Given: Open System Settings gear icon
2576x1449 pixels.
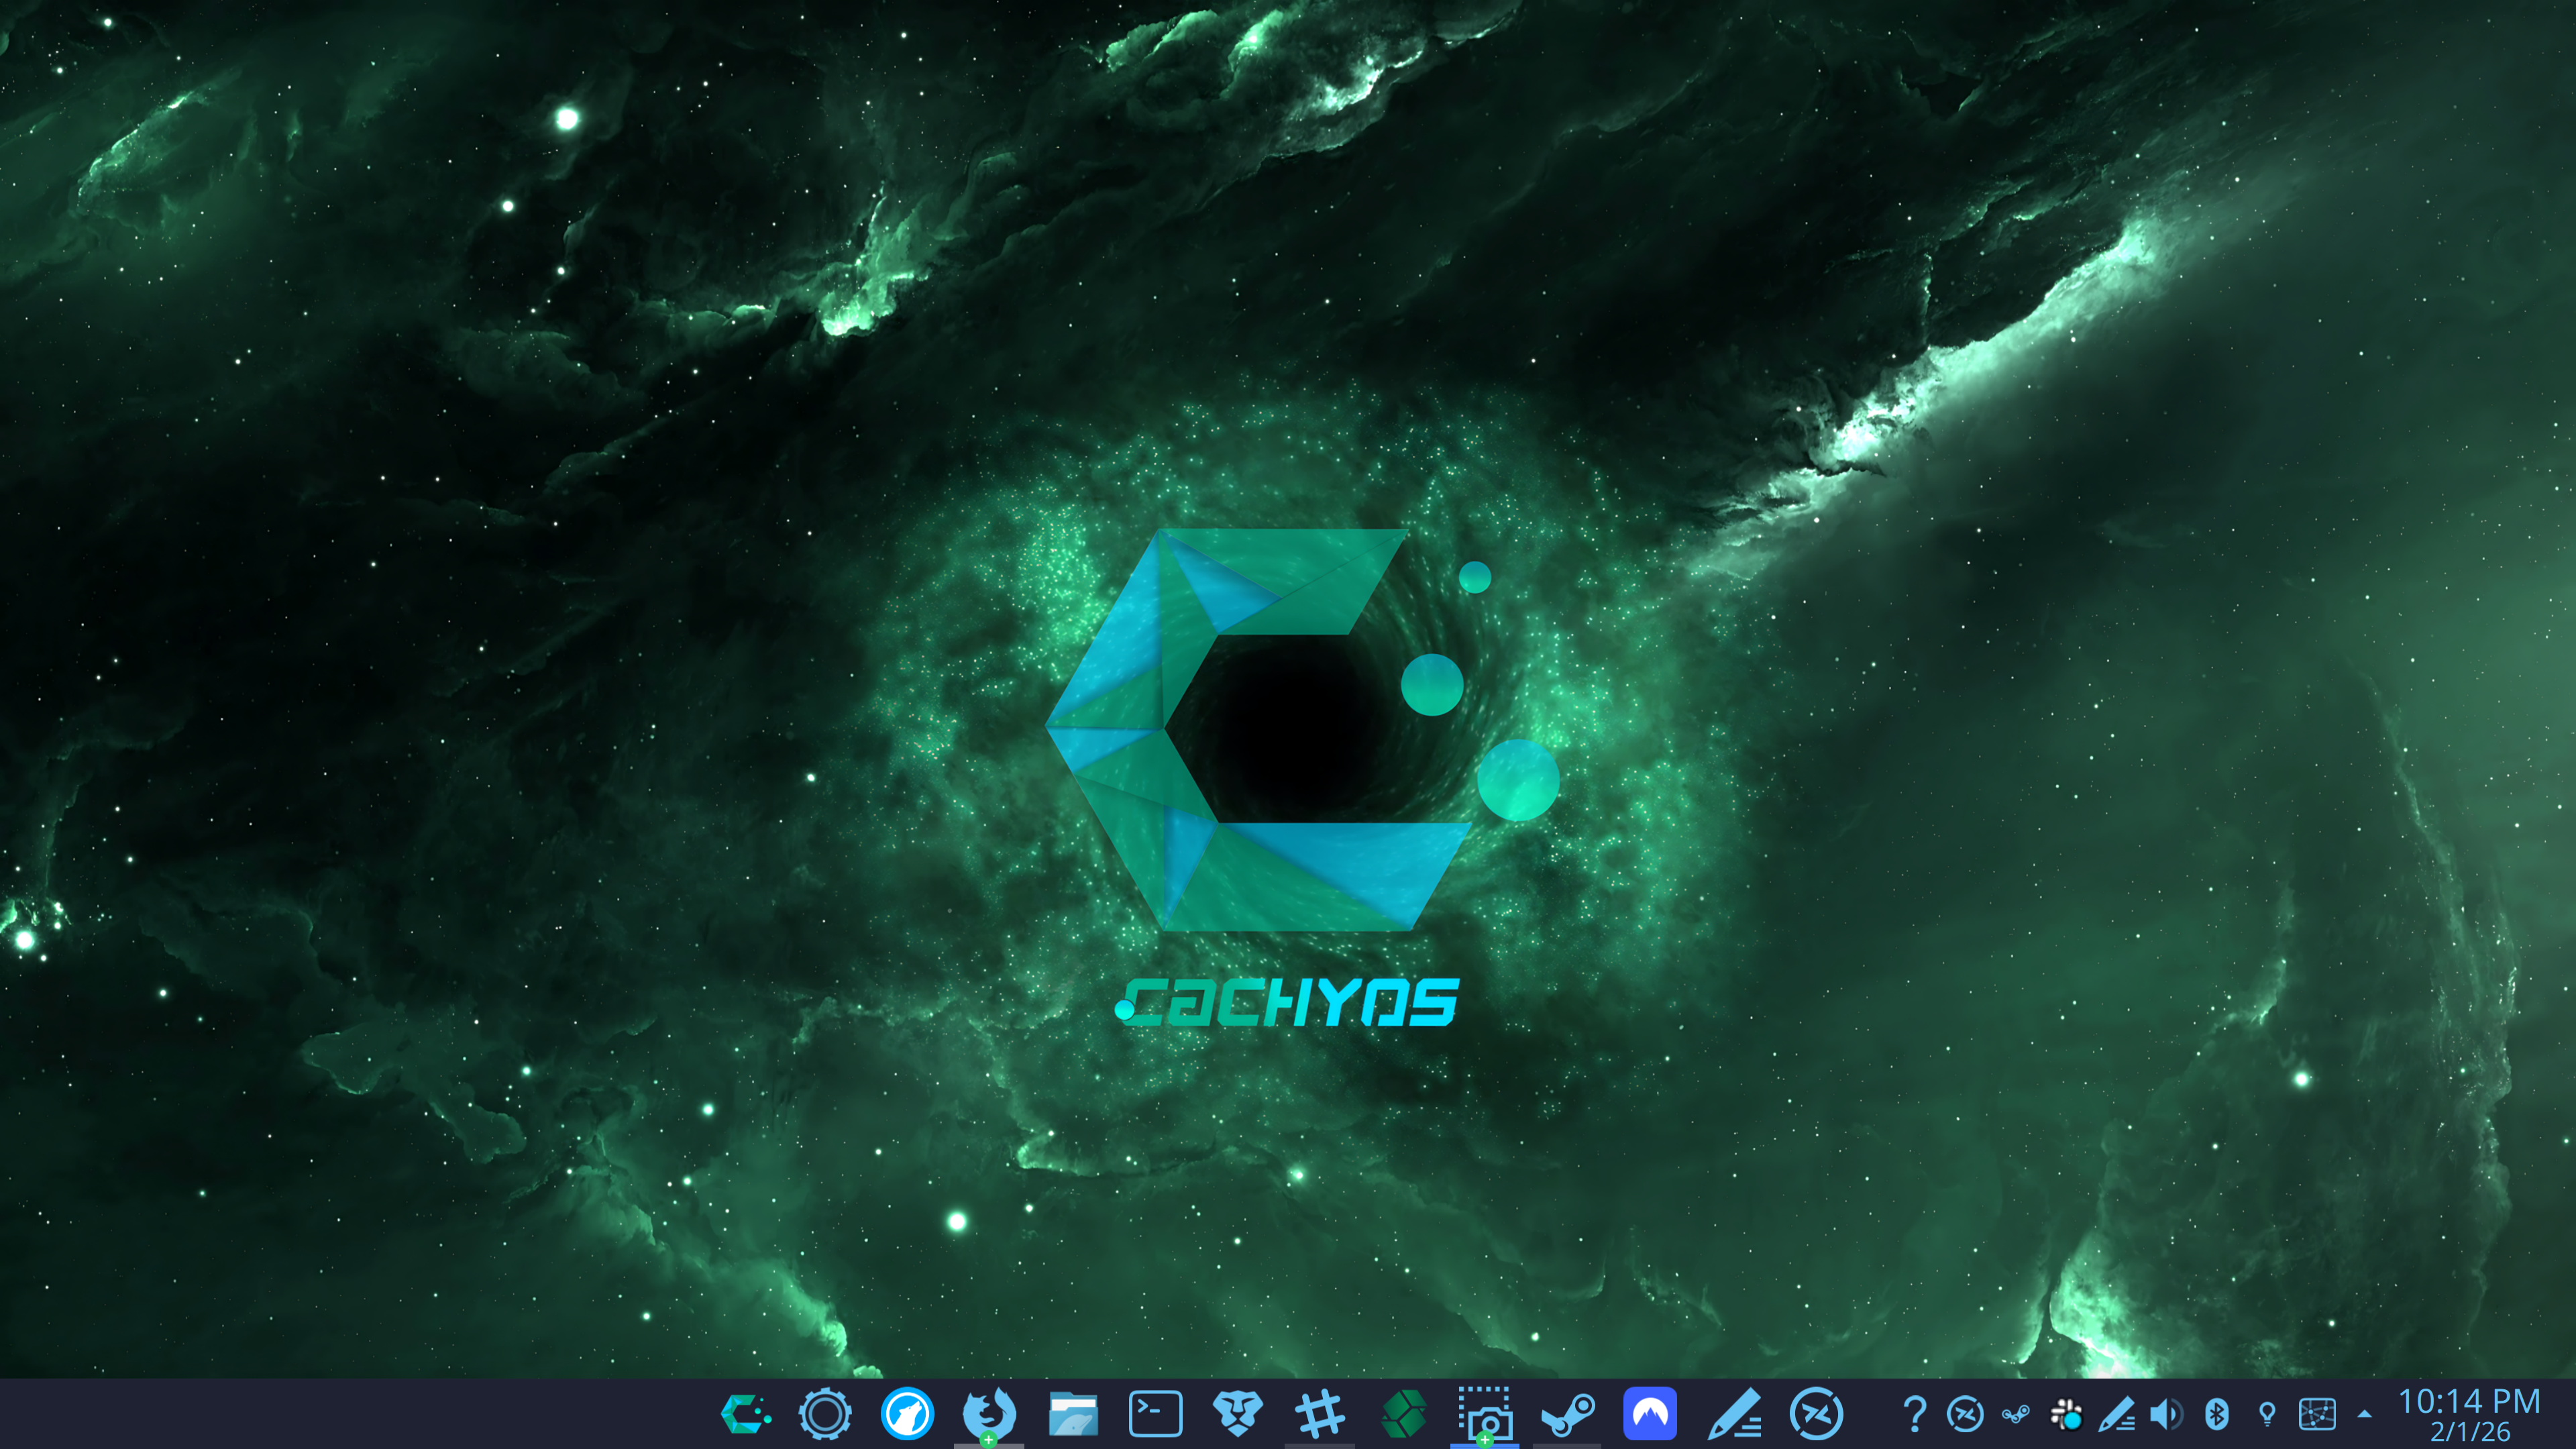Looking at the screenshot, I should coord(825,1415).
